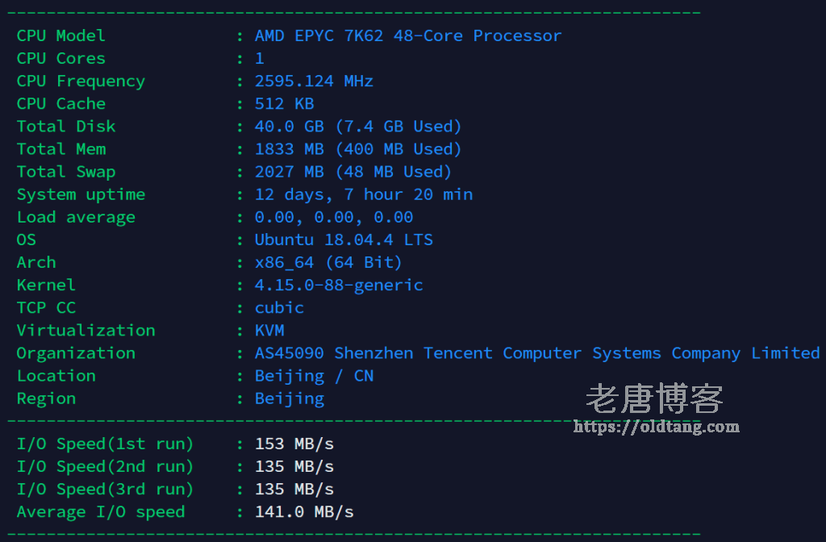Click the I/O Speed(1st run) label
The height and width of the screenshot is (542, 826).
[105, 444]
